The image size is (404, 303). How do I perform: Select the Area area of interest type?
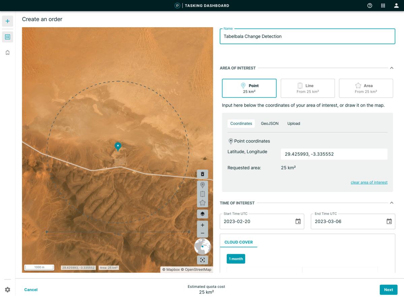coord(366,88)
